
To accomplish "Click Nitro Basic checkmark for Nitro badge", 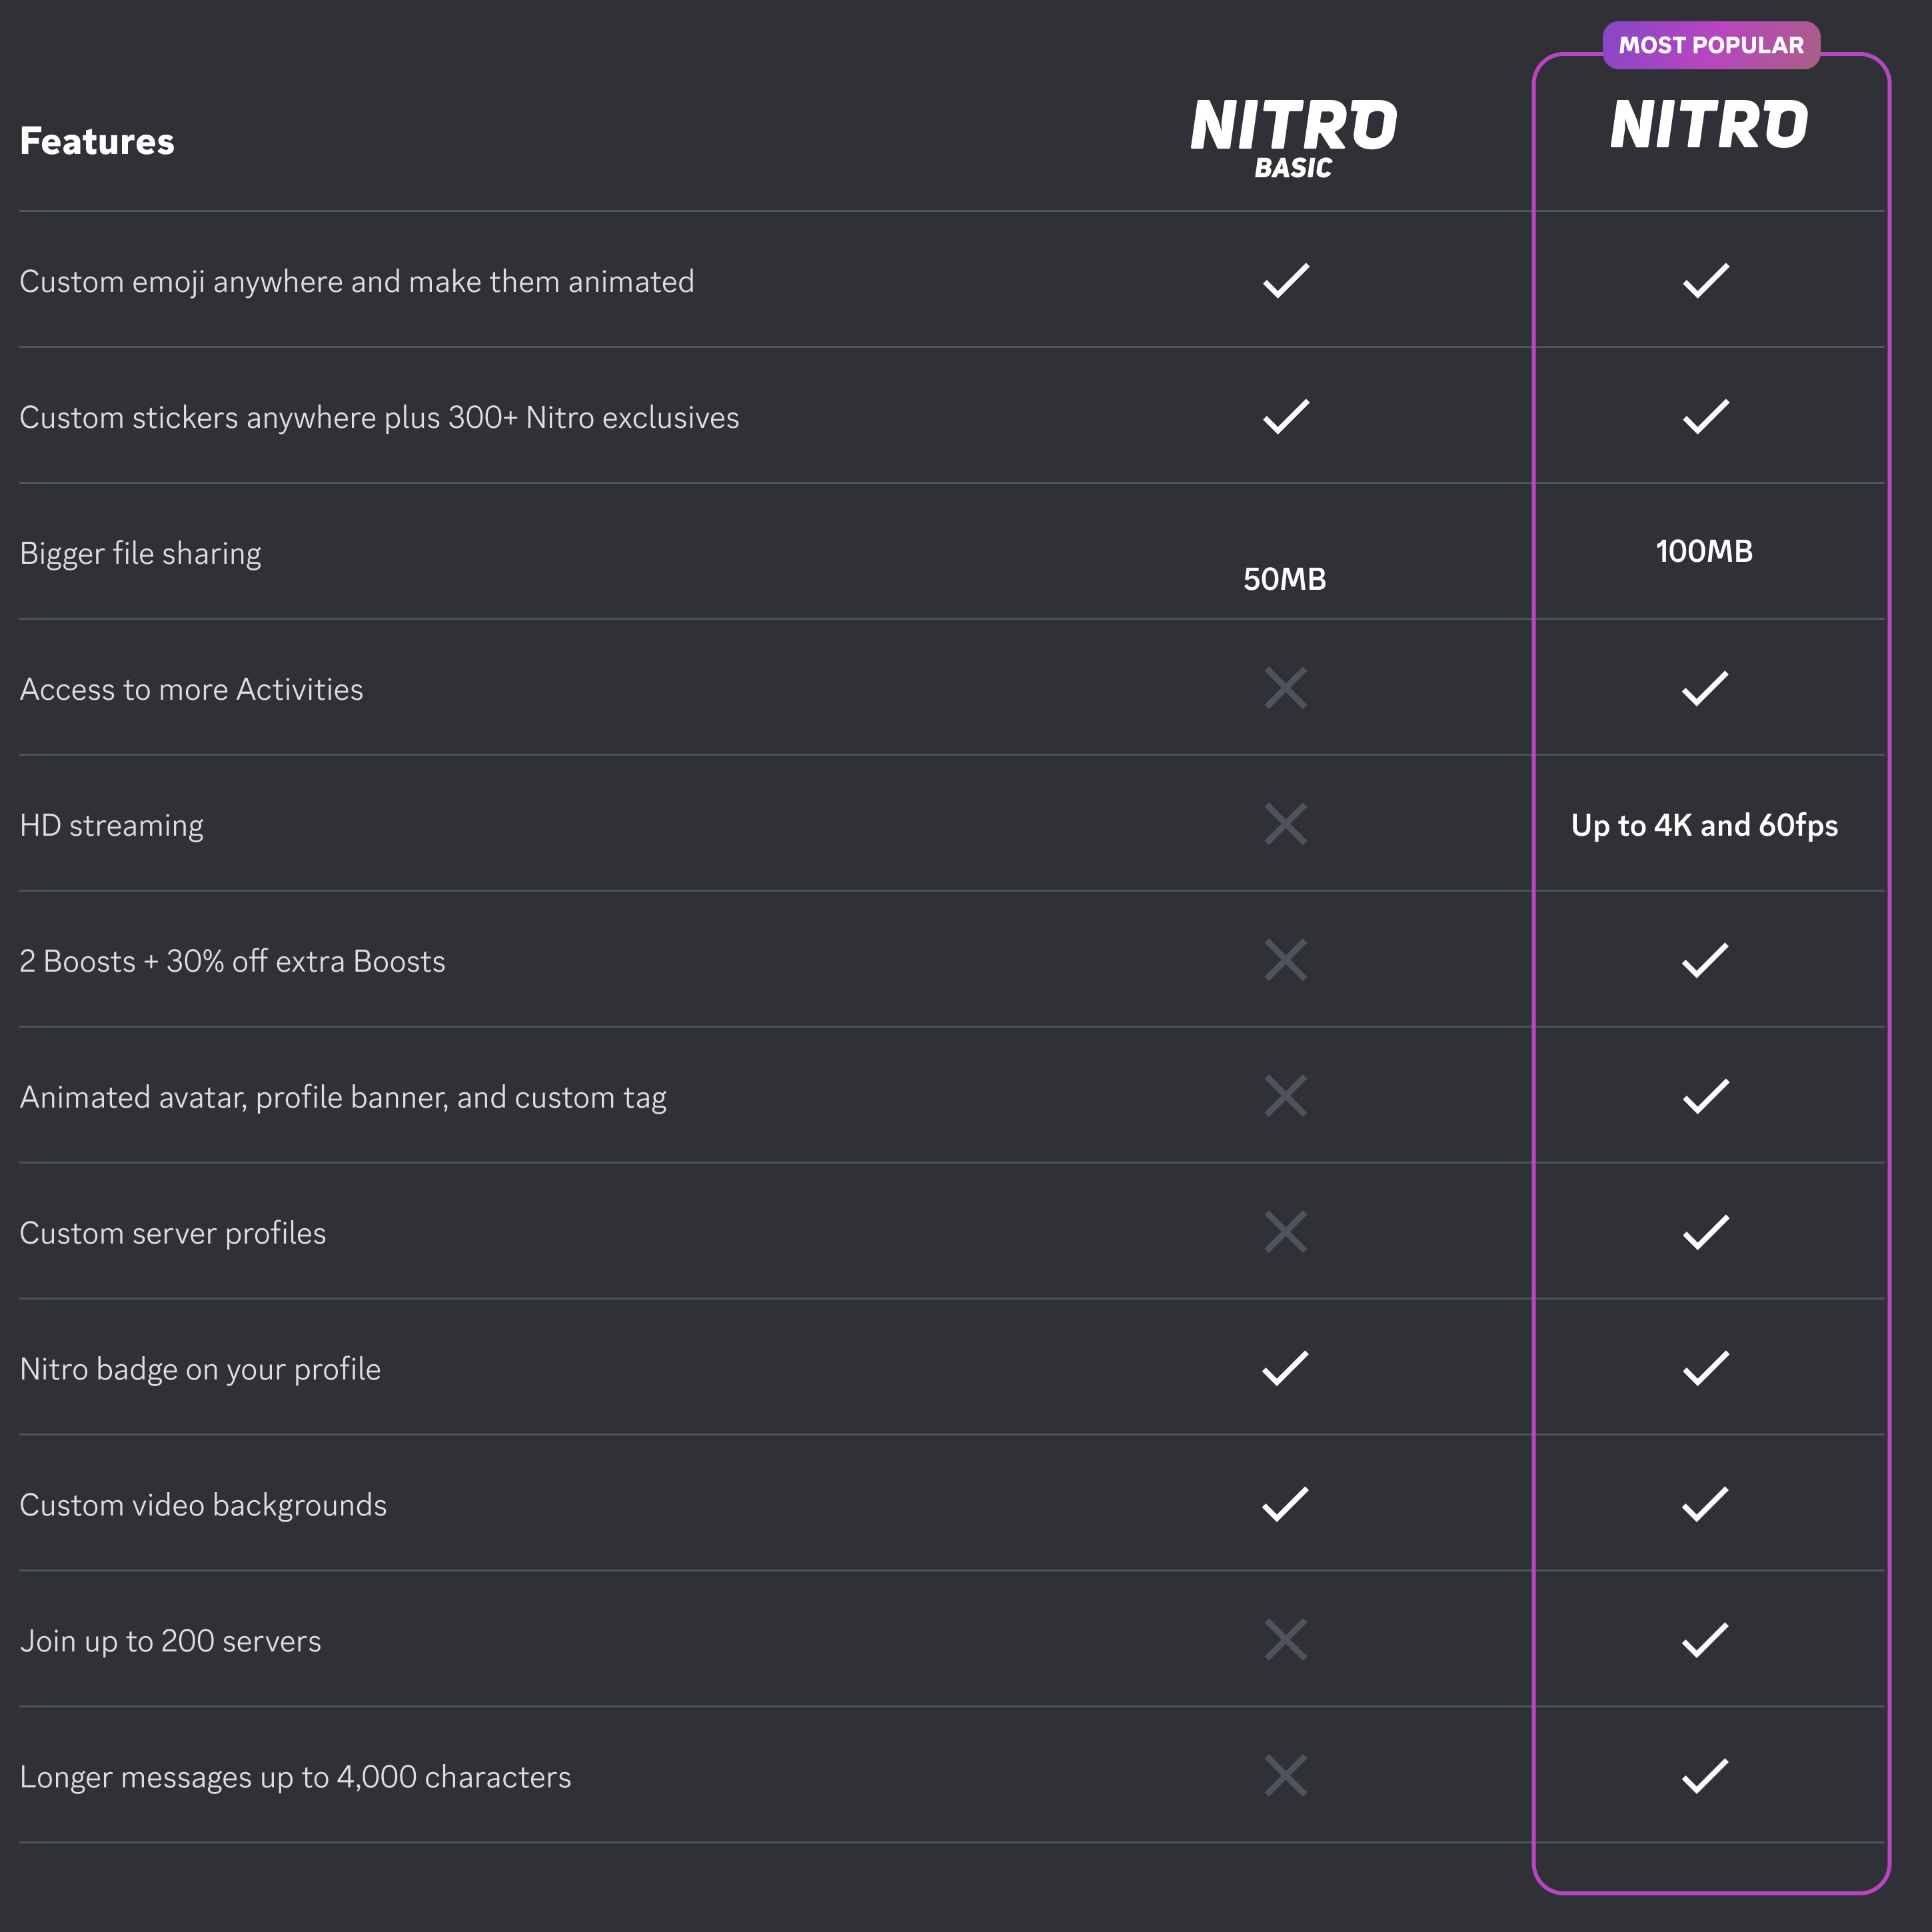I will [1286, 1368].
